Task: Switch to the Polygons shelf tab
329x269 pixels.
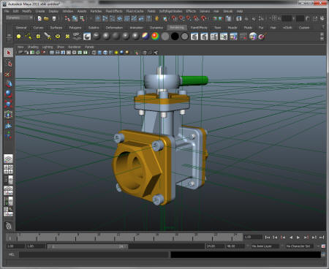Action: click(x=75, y=28)
